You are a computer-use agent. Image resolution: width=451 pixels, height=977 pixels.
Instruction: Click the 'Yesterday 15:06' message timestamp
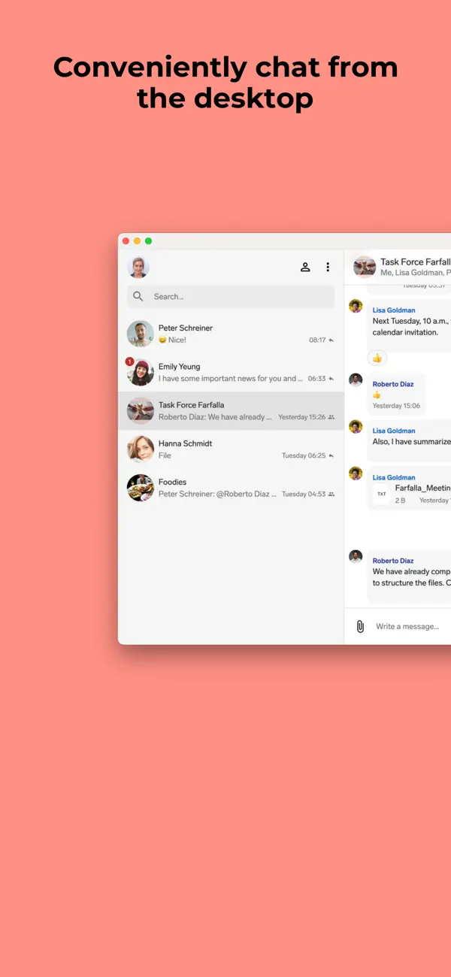[x=396, y=406]
